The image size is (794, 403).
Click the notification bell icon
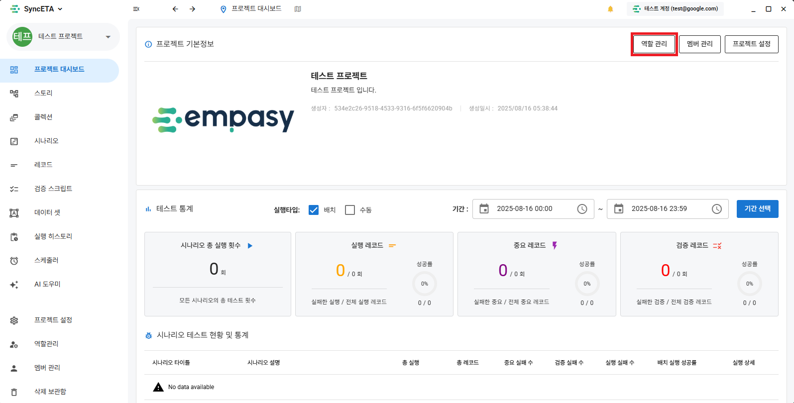click(x=610, y=9)
